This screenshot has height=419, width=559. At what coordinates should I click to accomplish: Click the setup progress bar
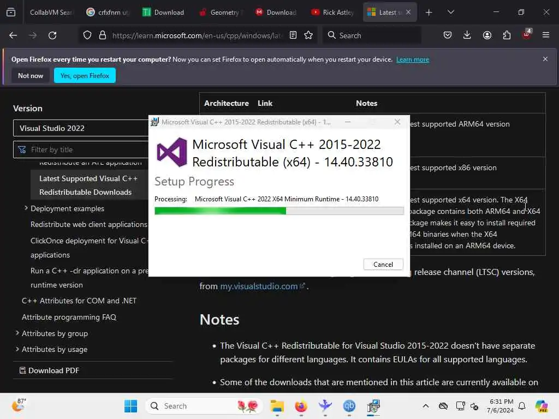(x=279, y=211)
